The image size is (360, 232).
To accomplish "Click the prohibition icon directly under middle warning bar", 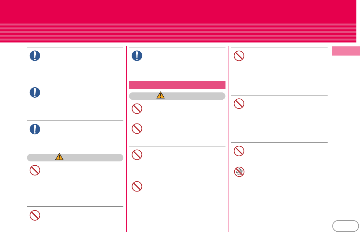I will point(137,109).
